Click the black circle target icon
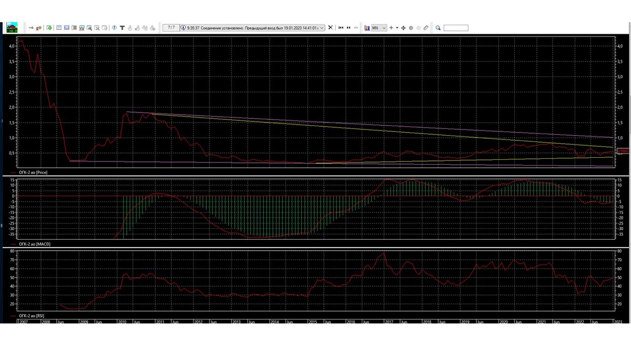631x355 pixels. point(411,27)
